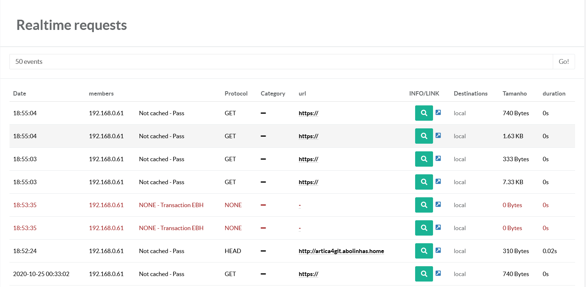Focus the '50 events' search field
586x287 pixels.
click(281, 62)
